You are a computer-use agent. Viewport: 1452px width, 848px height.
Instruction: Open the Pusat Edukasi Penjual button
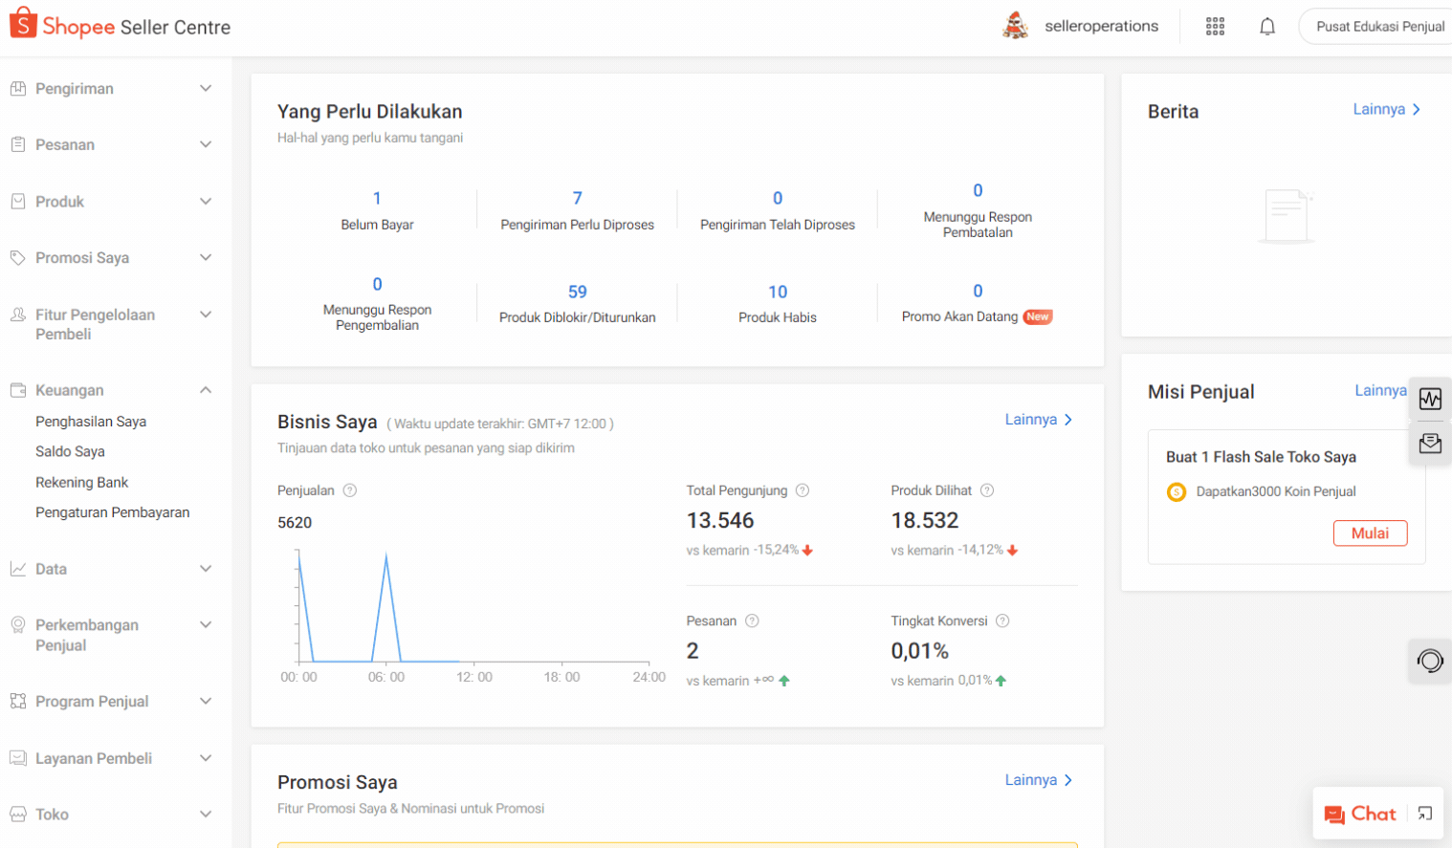[1378, 27]
